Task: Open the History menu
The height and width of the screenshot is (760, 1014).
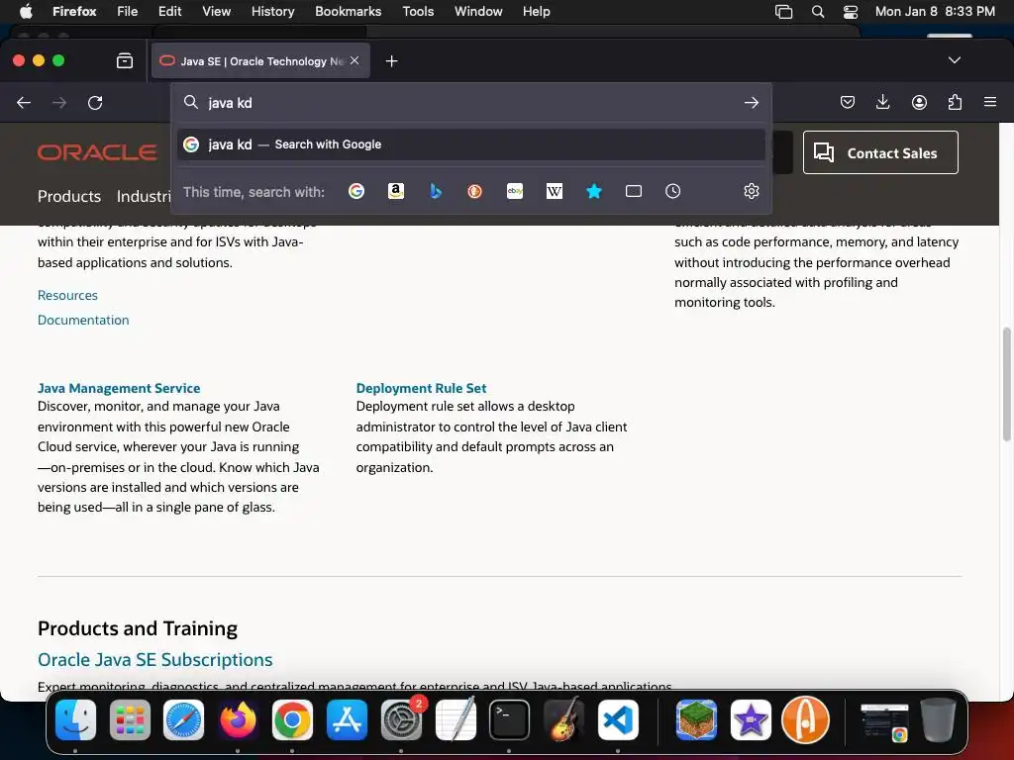Action: [x=272, y=11]
